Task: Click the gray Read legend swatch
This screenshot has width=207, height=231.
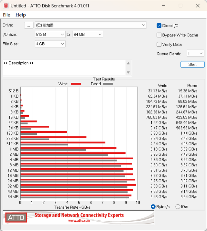Action: 108,84
